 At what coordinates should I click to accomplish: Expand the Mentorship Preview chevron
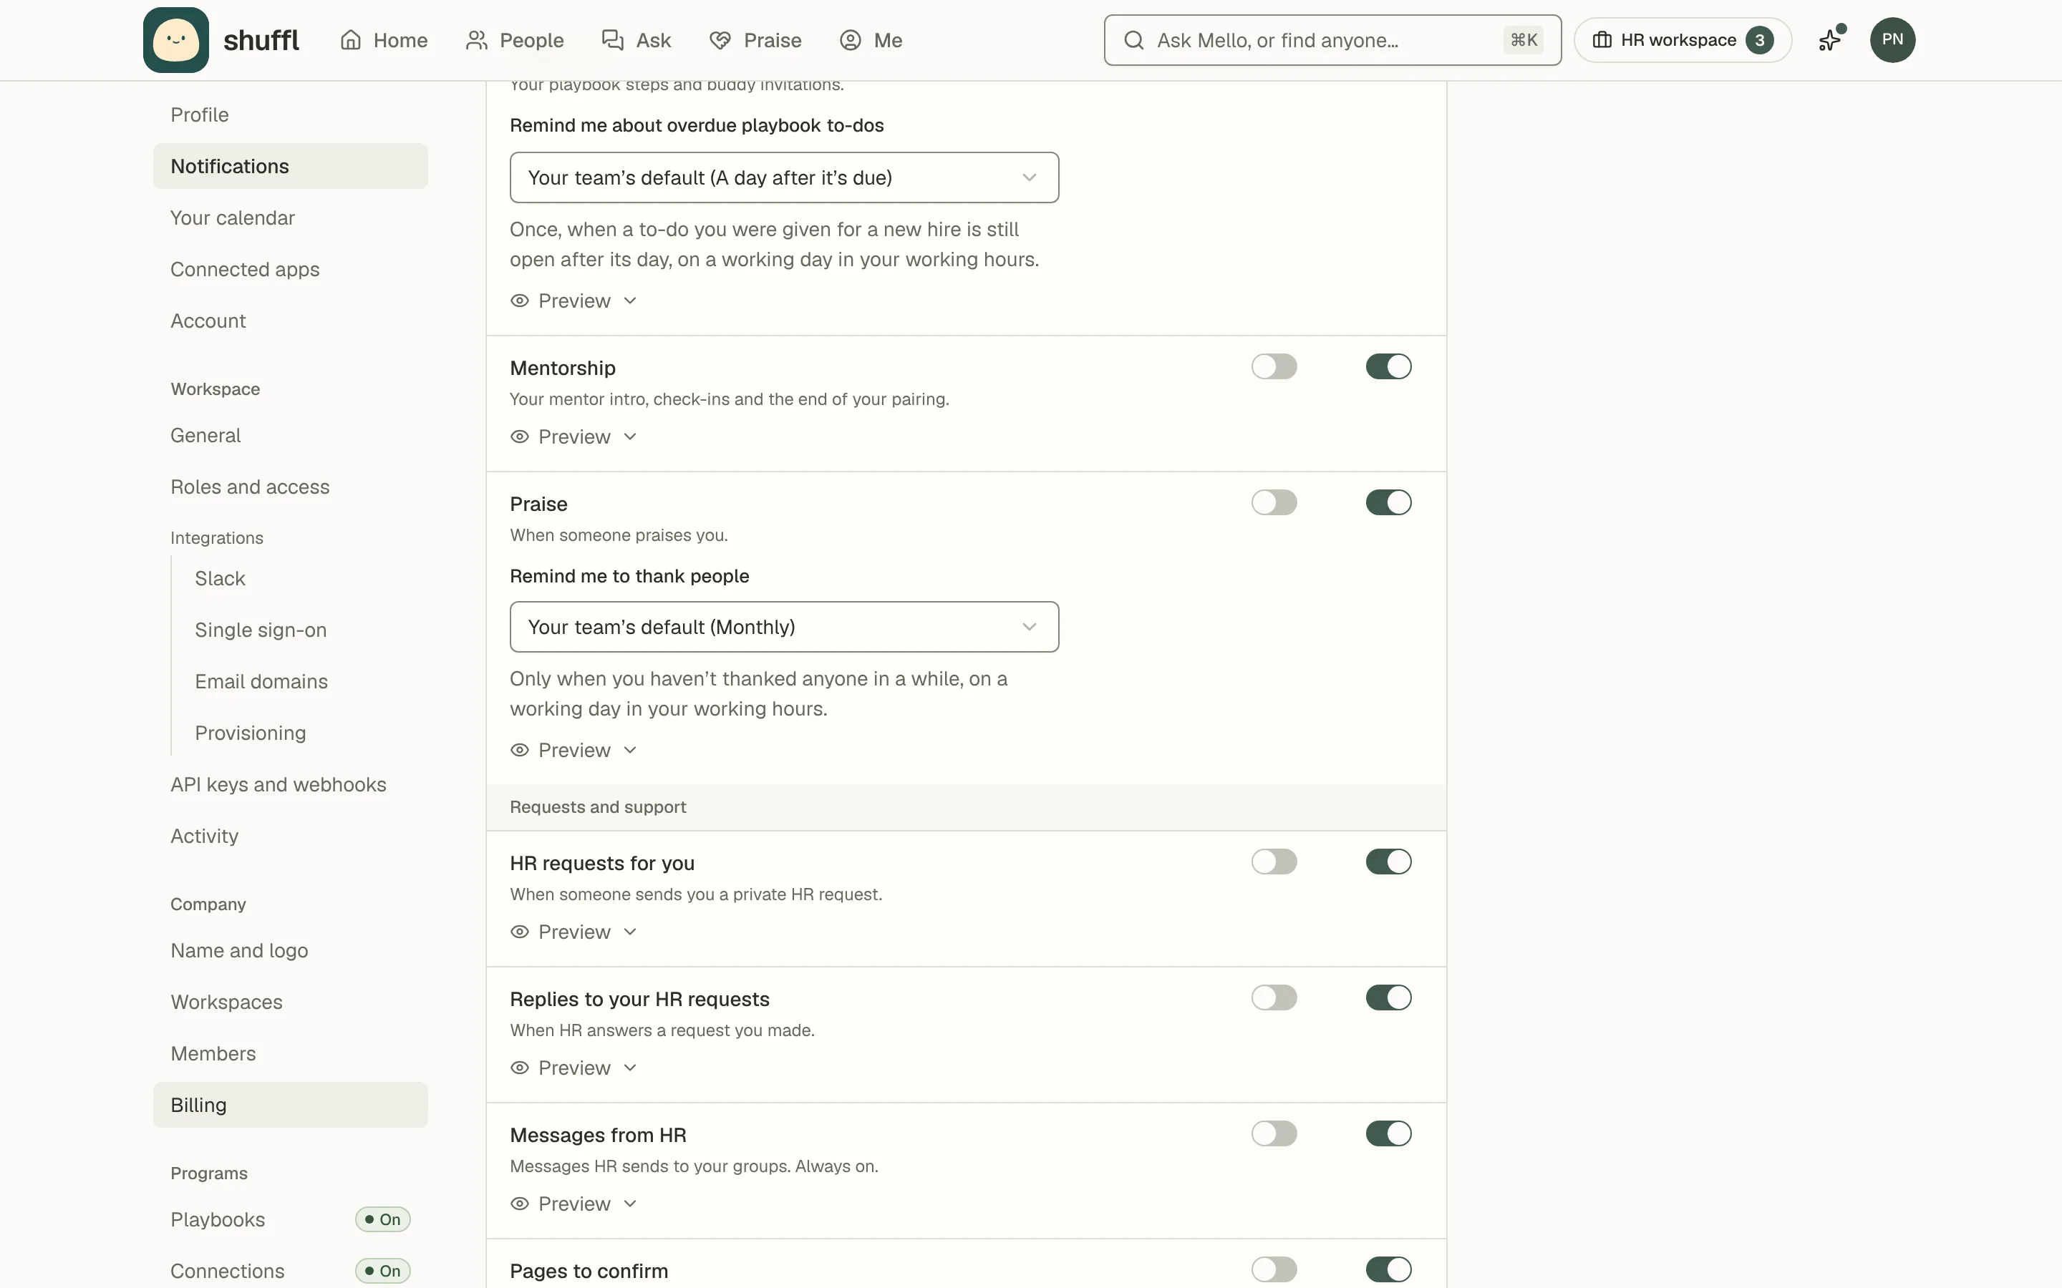tap(629, 437)
